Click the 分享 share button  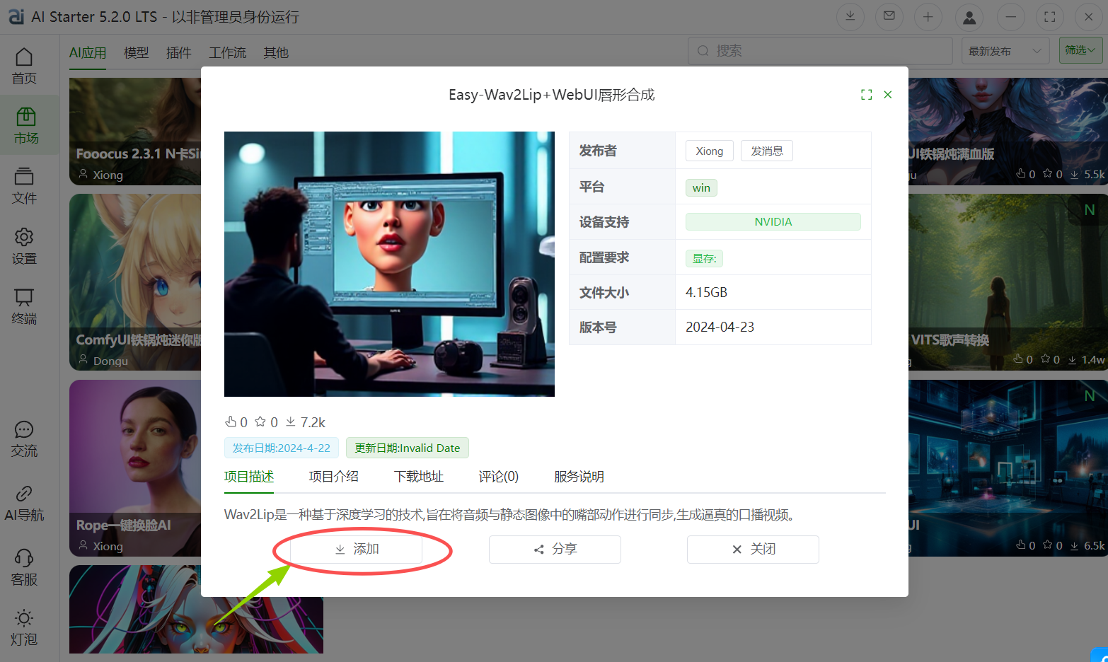click(x=555, y=550)
